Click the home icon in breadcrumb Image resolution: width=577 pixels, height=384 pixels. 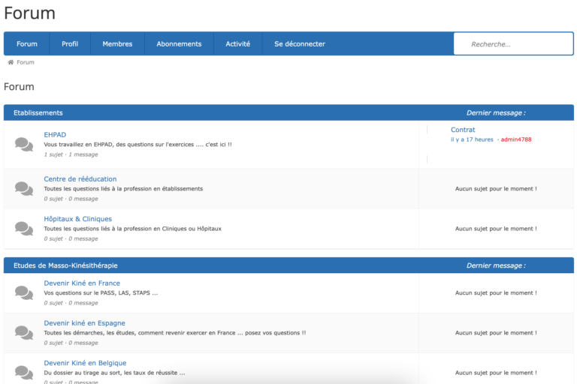click(11, 62)
